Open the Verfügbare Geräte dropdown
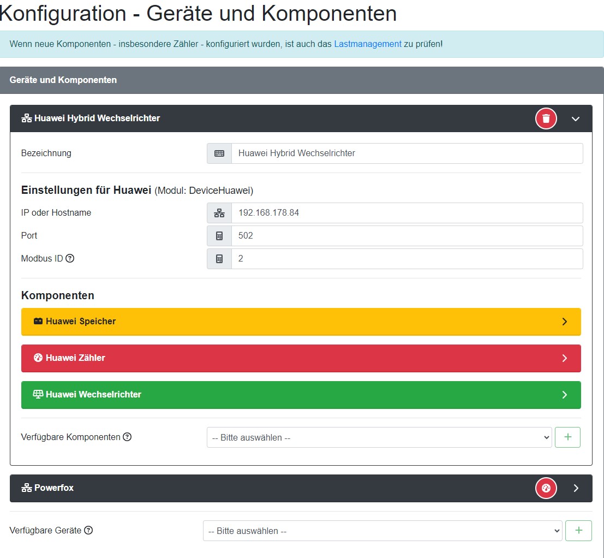The image size is (604, 558). point(382,531)
